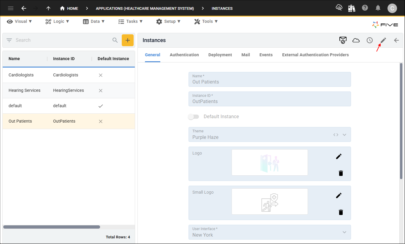405x244 pixels.
Task: Click the mail verification envelope icon
Action: point(343,40)
